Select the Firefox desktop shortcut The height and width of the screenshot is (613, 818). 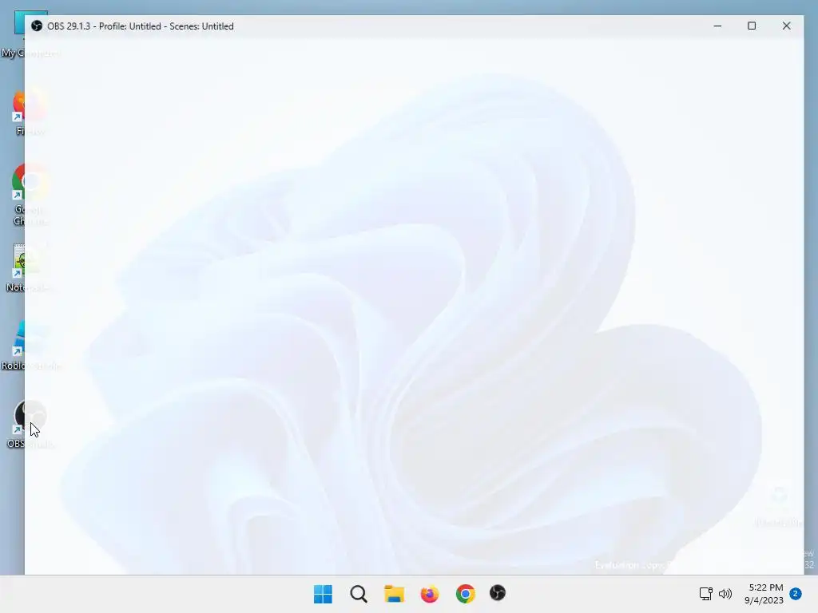30,112
